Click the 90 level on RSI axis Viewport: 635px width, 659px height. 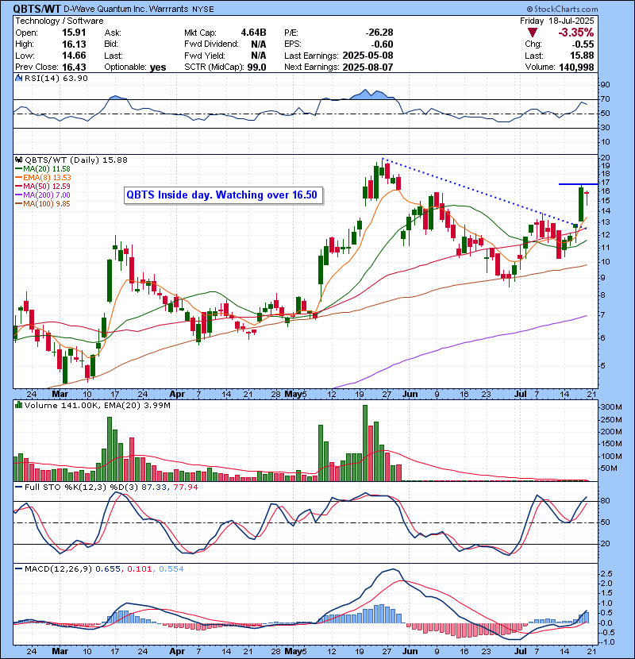tap(605, 85)
